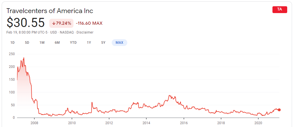The width and height of the screenshot is (294, 127).
Task: Click the chart's highest peak in 2007
Action: [x=24, y=58]
